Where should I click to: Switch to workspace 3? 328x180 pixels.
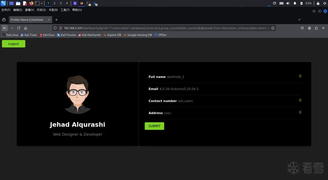coord(61,3)
